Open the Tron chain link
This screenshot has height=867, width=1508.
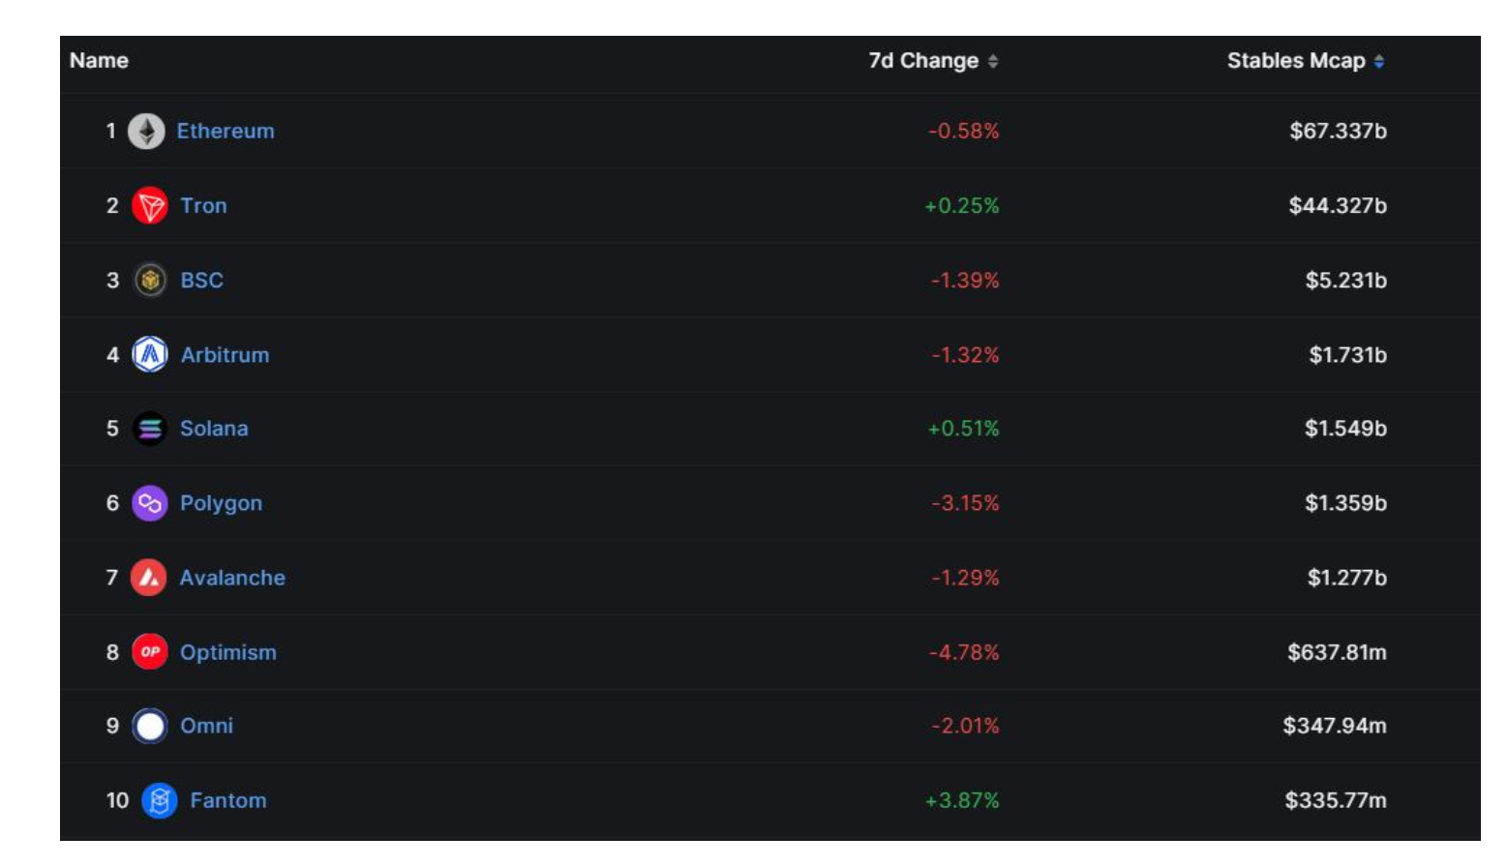pyautogui.click(x=203, y=206)
